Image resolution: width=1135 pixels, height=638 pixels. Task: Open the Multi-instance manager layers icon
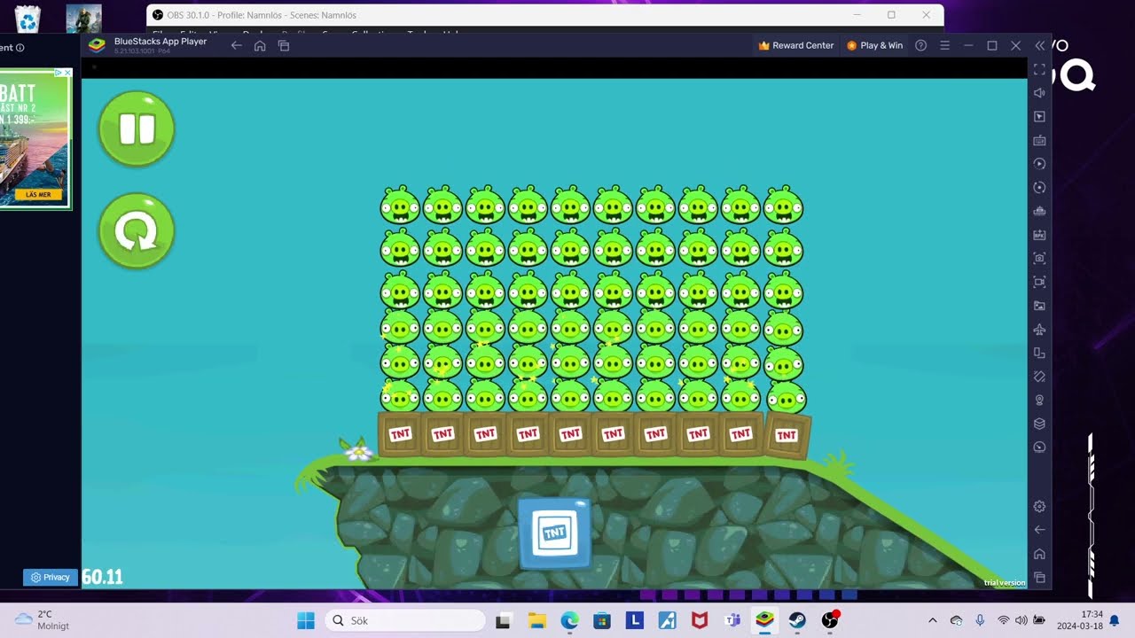click(1039, 424)
